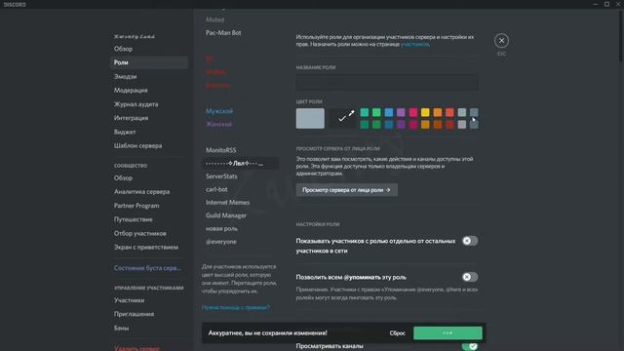Pick the bottom-row light gray swatch
Viewport: 624px width, 351px height.
point(461,125)
